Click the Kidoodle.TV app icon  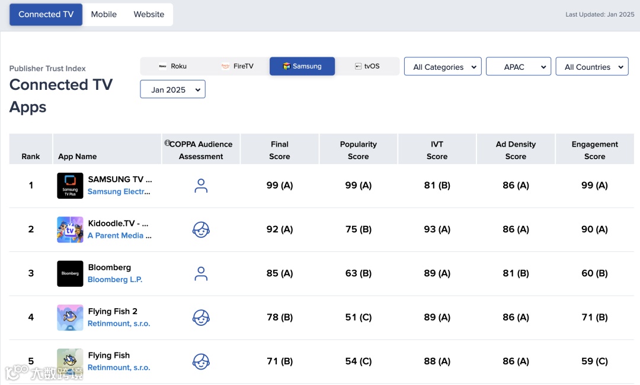click(70, 229)
